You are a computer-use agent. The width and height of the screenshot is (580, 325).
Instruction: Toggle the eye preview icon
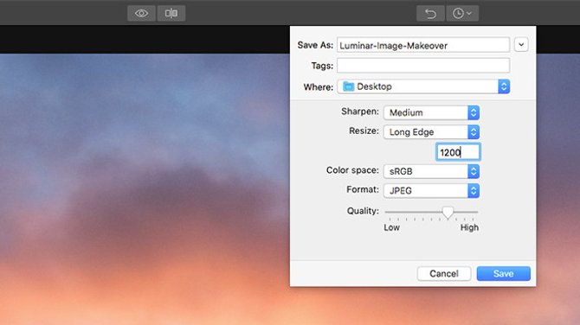[x=141, y=14]
